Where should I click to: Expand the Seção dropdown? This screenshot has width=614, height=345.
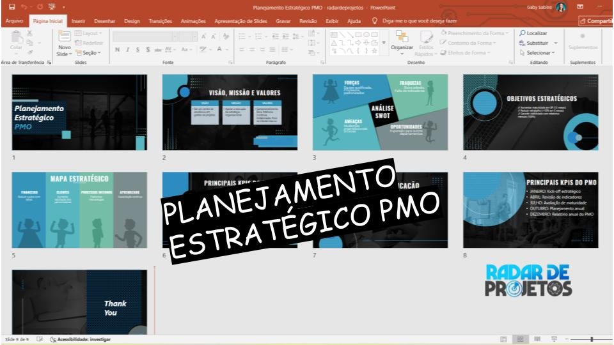coord(88,53)
